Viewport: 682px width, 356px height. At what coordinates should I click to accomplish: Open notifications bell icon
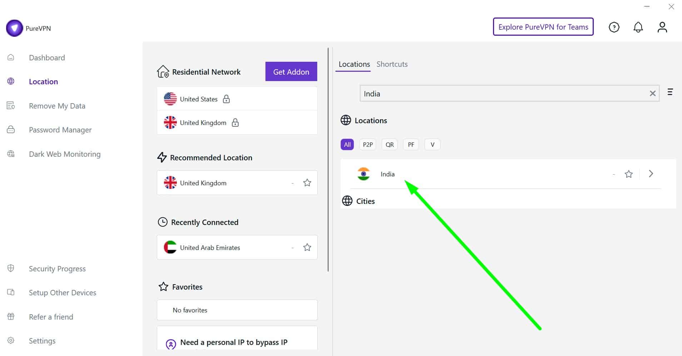click(638, 27)
